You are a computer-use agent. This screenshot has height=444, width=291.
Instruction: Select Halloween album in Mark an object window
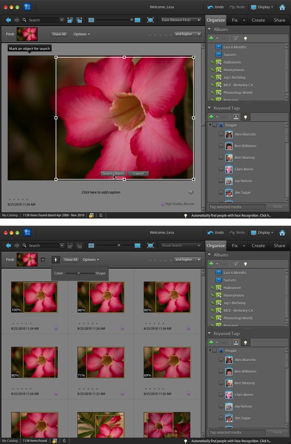coord(232,63)
